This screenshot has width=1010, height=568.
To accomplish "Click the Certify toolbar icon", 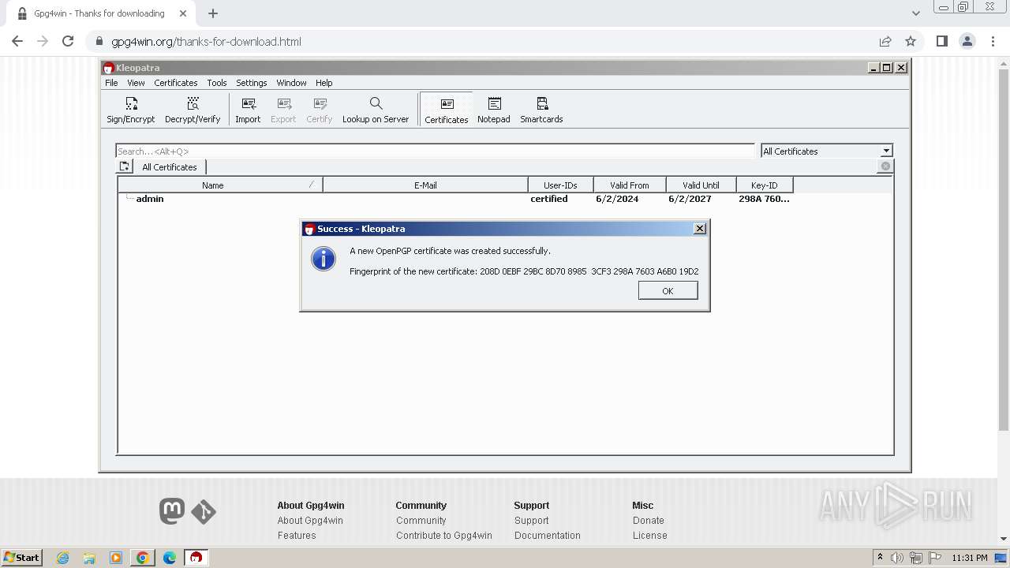I will [x=320, y=110].
